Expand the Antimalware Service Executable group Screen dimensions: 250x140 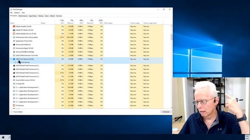click(11, 37)
